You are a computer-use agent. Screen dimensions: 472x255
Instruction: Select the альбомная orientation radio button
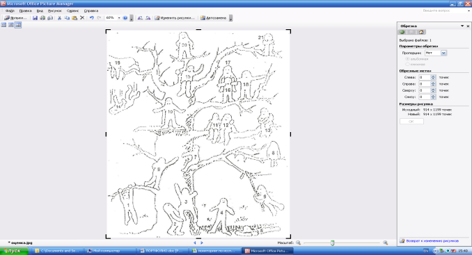(407, 59)
